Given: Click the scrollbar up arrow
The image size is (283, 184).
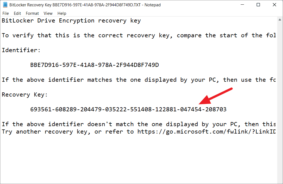Looking at the screenshot, I should click(280, 19).
